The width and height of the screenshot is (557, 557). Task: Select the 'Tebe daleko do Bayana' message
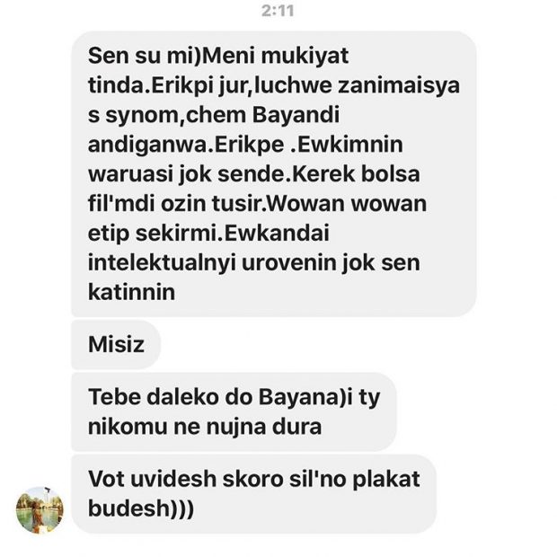point(234,411)
